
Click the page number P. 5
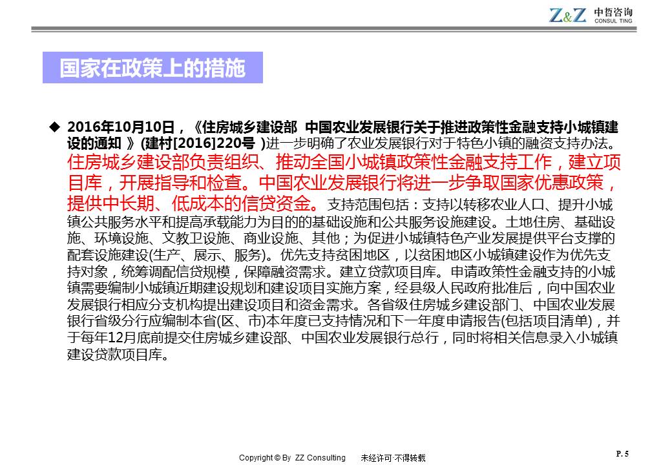click(x=622, y=454)
